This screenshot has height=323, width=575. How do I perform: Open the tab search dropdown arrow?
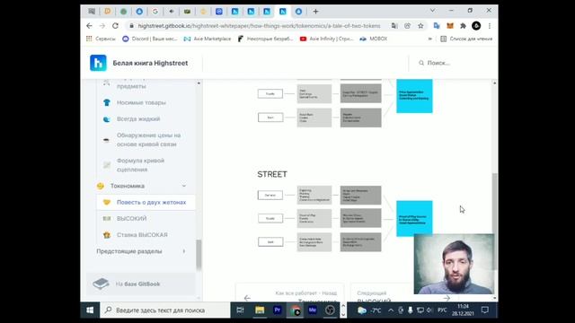(432, 11)
